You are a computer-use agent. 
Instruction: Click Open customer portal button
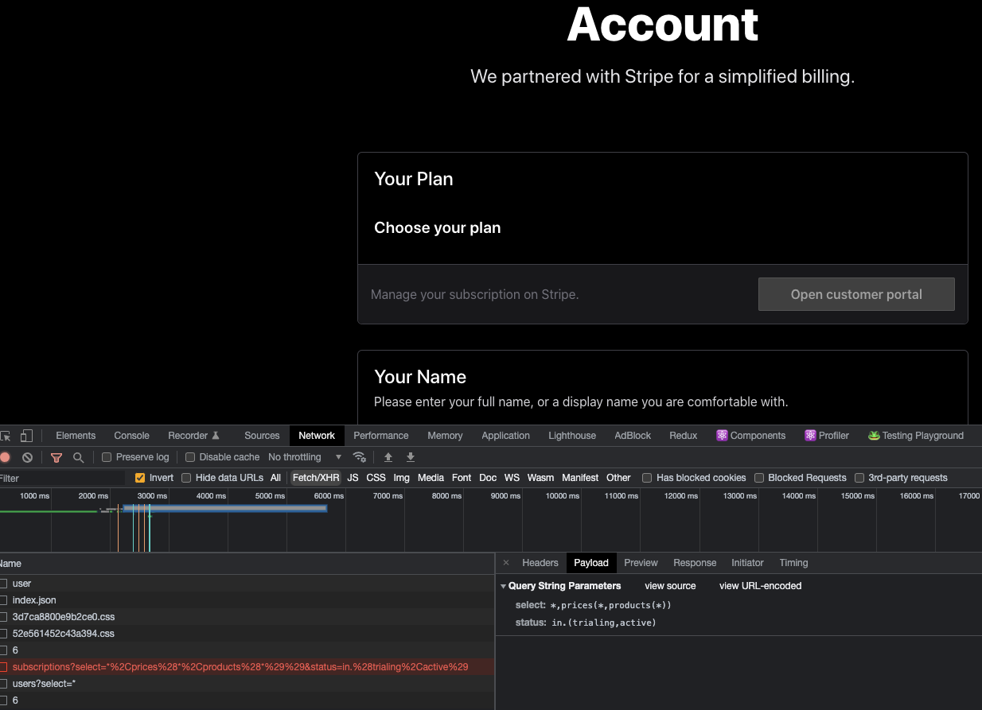(856, 294)
